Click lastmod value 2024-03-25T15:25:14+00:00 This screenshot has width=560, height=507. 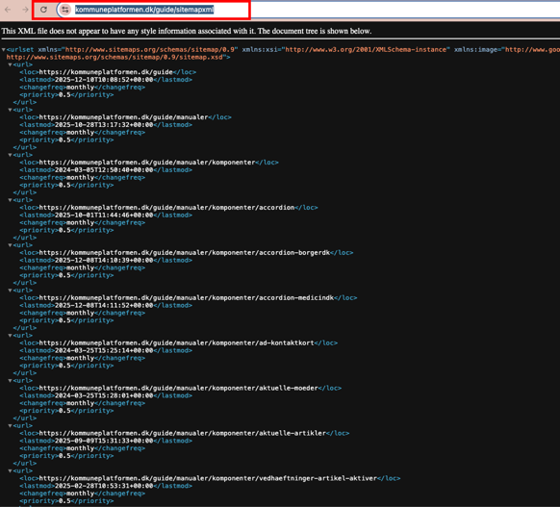104,350
